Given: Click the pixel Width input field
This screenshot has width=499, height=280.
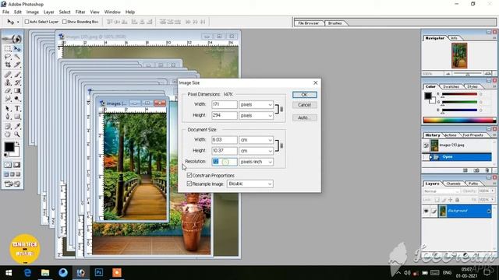Looking at the screenshot, I should [x=225, y=104].
